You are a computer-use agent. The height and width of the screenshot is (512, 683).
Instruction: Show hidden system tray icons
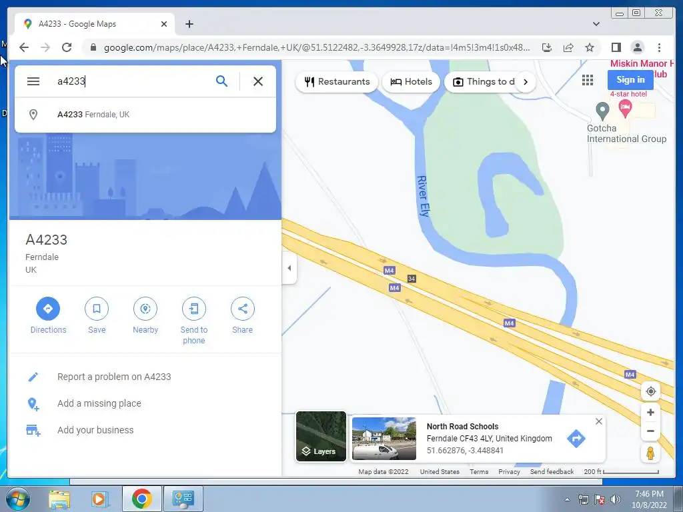567,499
